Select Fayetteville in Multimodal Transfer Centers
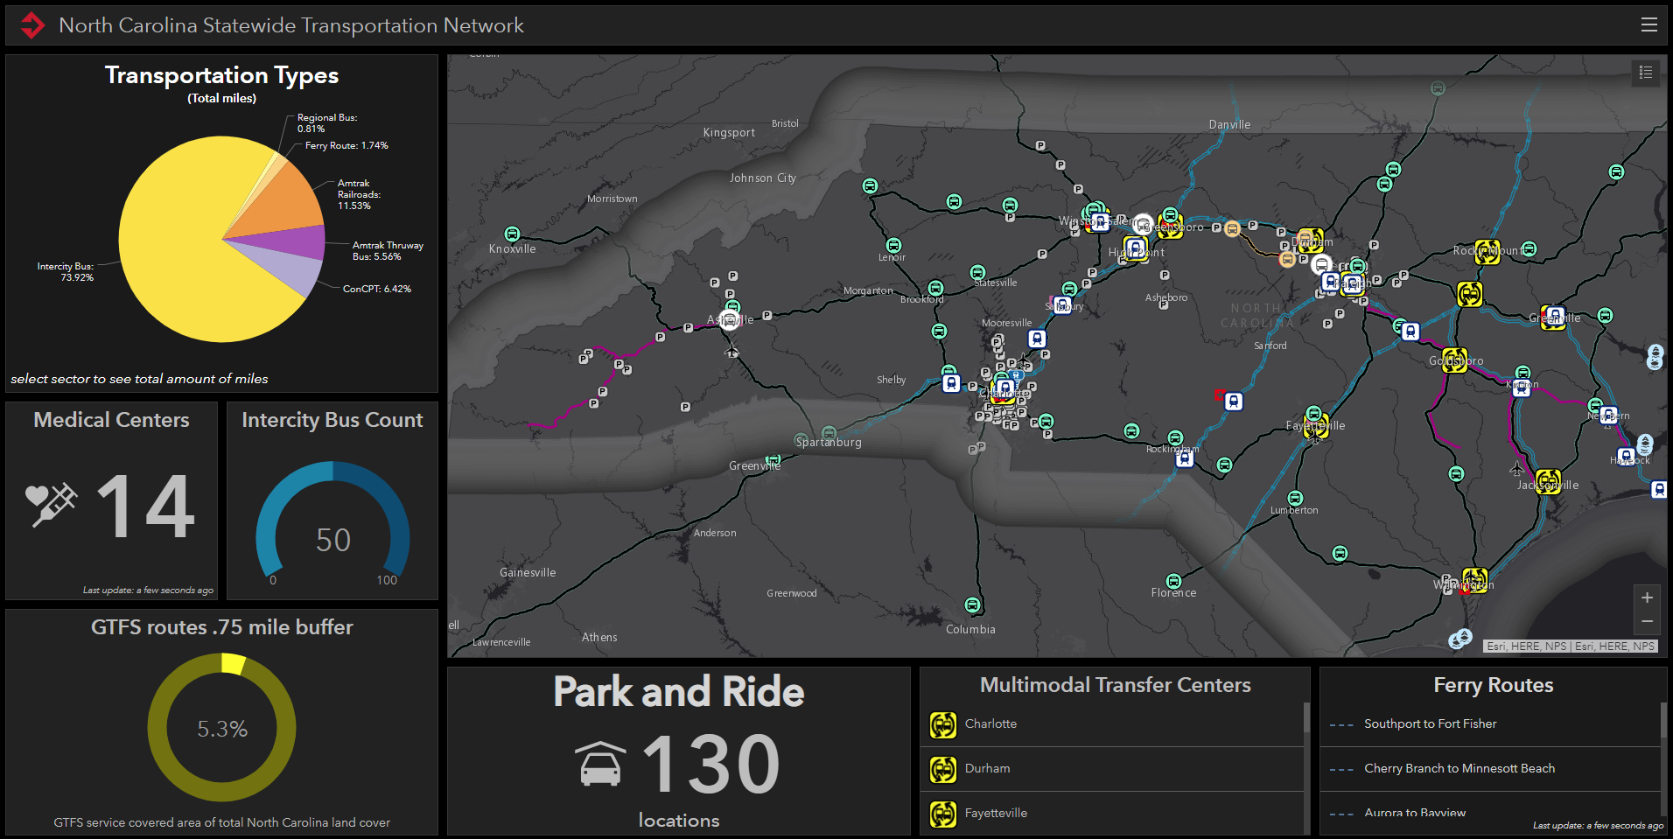The image size is (1673, 839). tap(1111, 814)
